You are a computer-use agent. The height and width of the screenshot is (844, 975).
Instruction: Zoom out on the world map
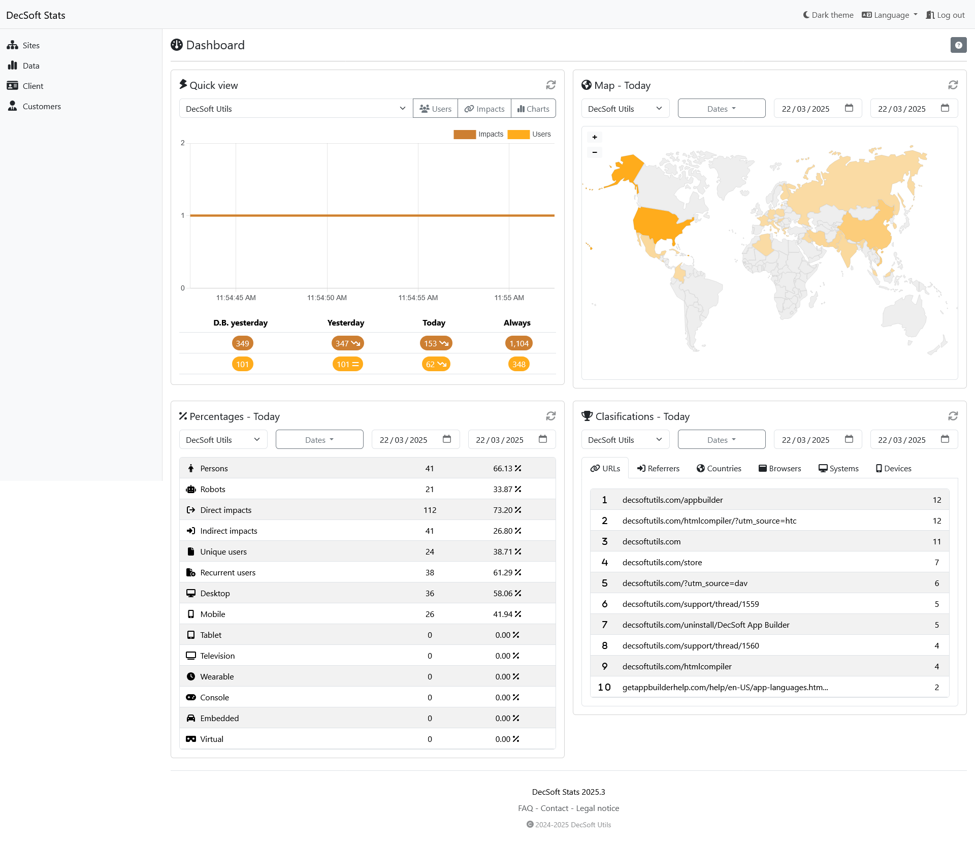[x=595, y=152]
